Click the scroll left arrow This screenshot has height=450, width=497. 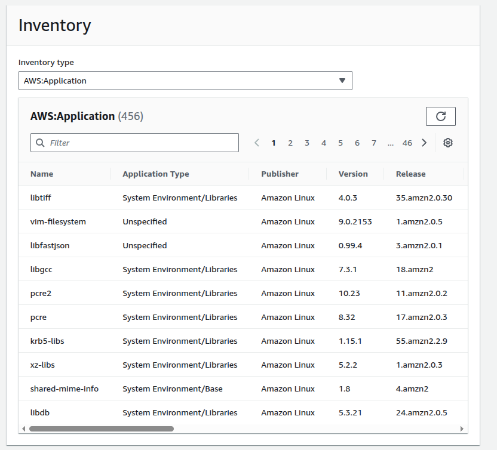(23, 429)
